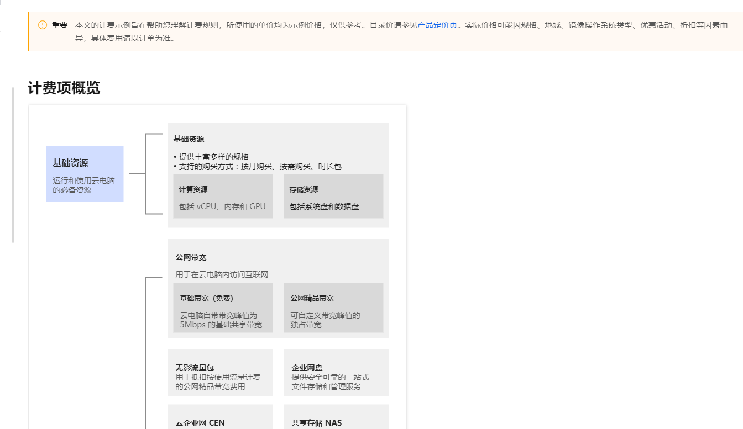This screenshot has height=429, width=743.
Task: Click the 共享存储 NAS card title
Action: click(x=317, y=423)
